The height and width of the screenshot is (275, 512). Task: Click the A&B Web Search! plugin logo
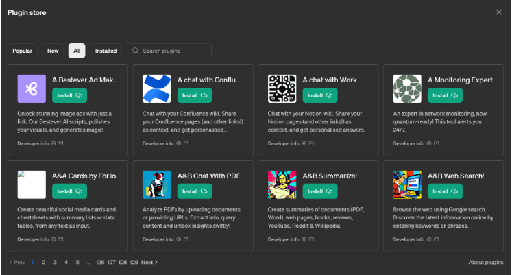coord(407,184)
